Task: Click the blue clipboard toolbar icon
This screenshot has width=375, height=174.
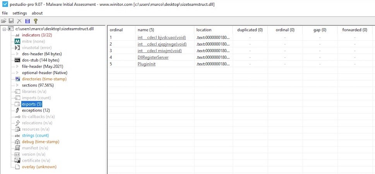Action: point(27,21)
